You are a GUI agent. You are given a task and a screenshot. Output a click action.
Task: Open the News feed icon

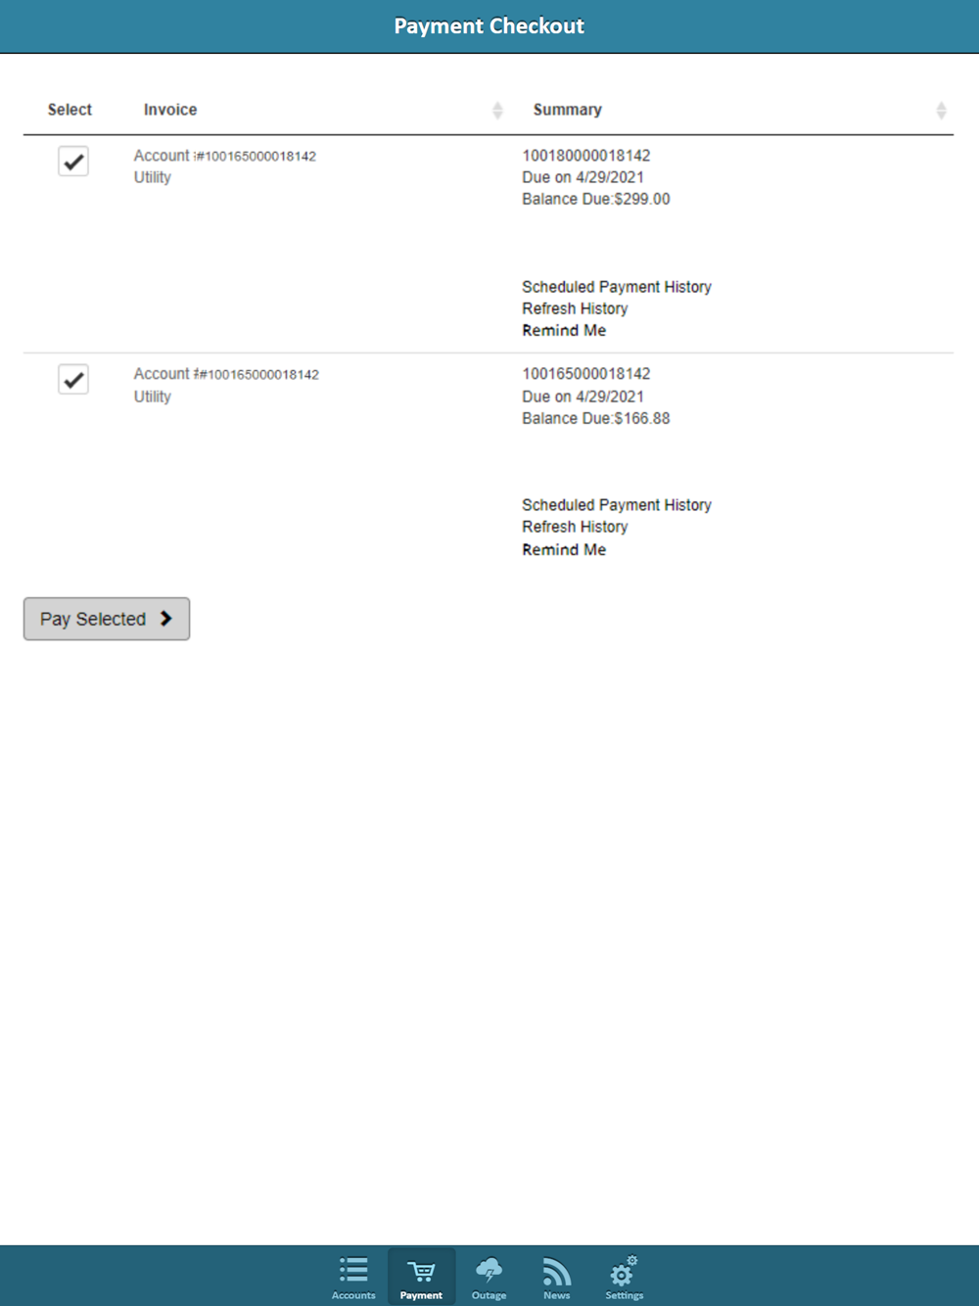556,1271
